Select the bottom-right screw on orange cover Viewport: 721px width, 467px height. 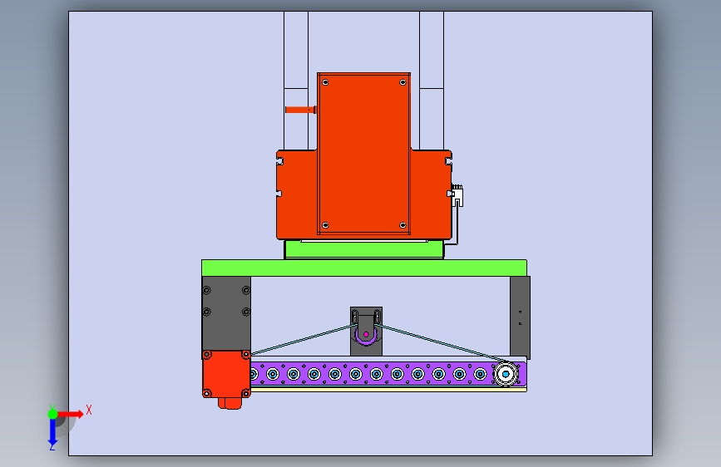pos(402,225)
